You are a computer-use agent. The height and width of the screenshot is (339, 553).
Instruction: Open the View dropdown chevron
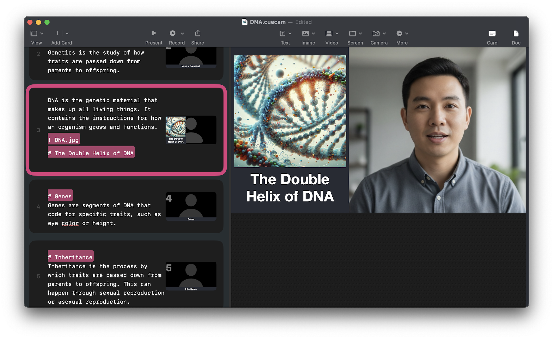tap(42, 33)
